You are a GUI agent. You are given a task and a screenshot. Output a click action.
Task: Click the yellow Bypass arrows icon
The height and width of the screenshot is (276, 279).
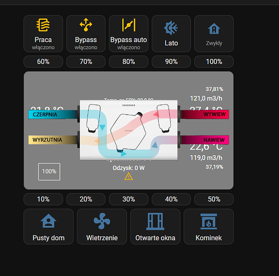(x=86, y=25)
